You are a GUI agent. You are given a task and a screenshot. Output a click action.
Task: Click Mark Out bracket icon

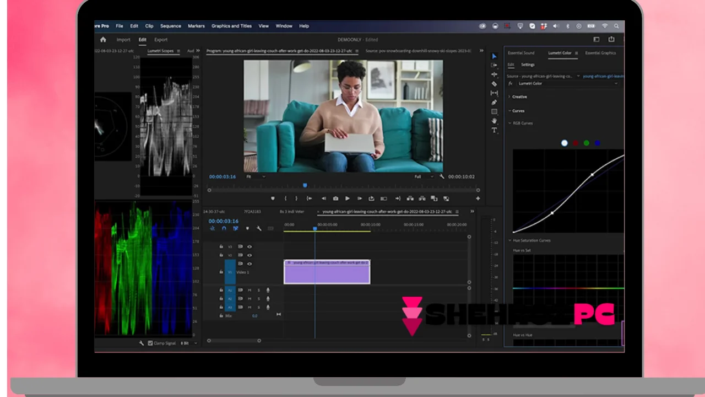pyautogui.click(x=296, y=198)
